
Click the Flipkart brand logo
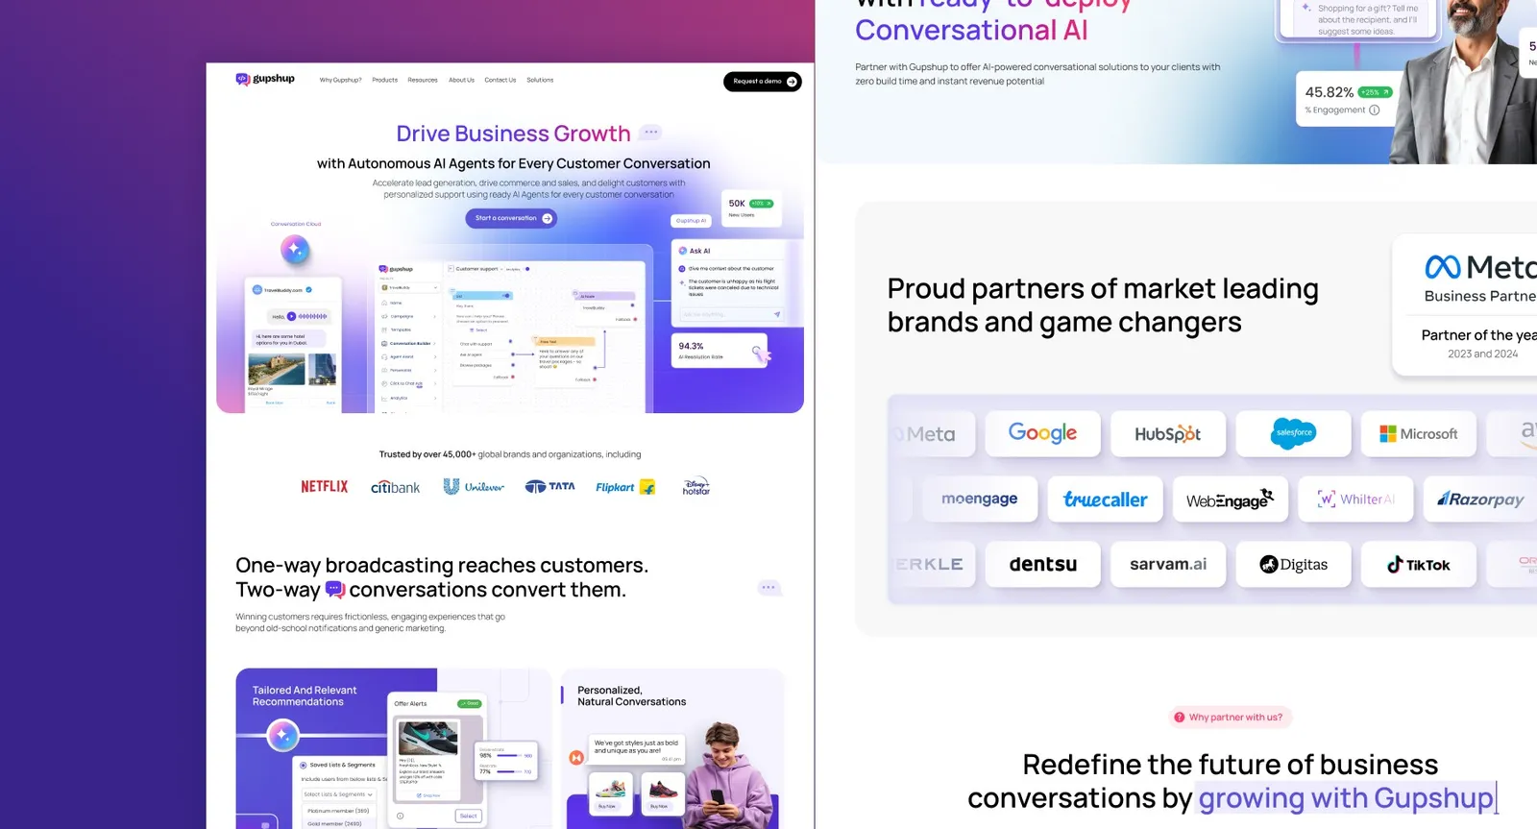(625, 487)
